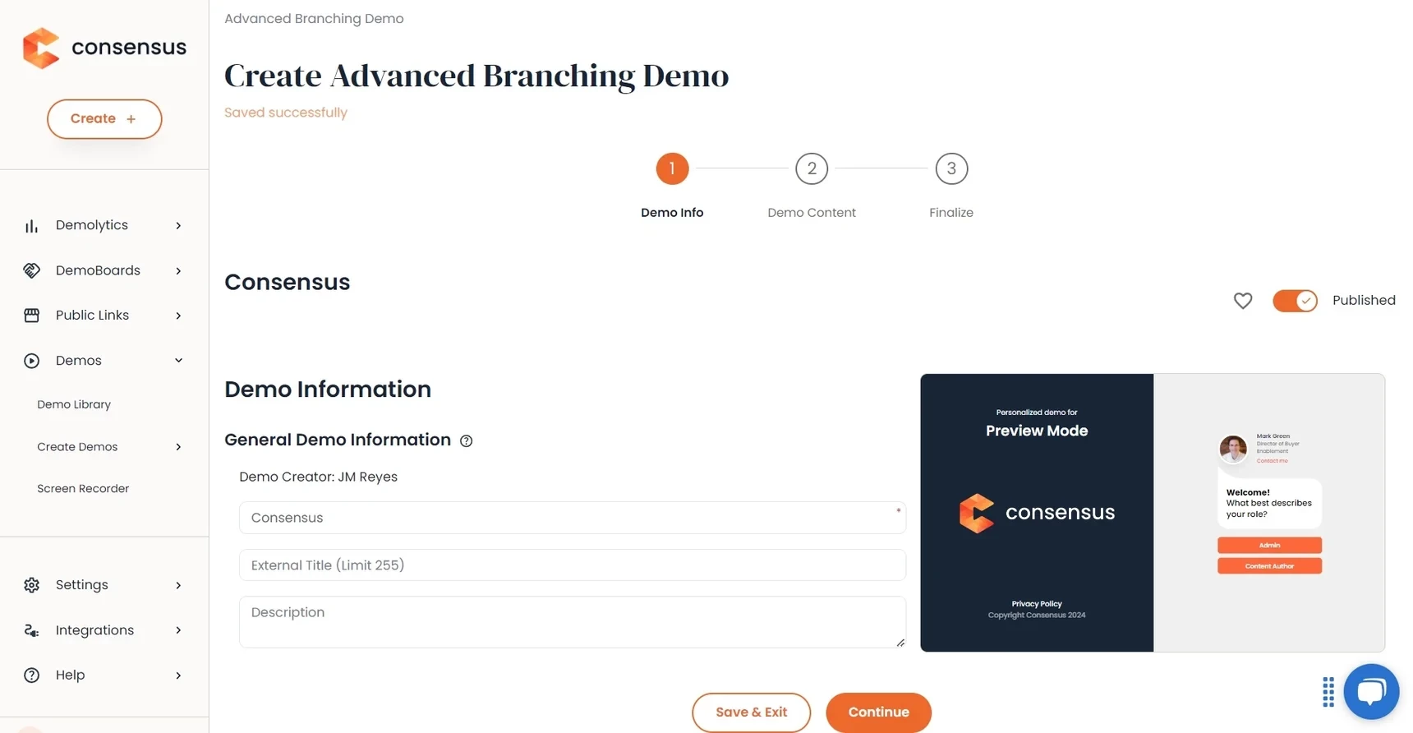Click the Demolytics label in sidebar
The width and height of the screenshot is (1413, 733).
point(92,225)
